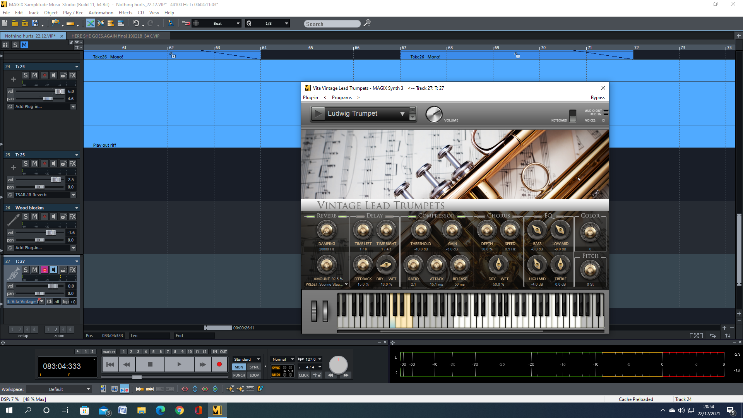Toggle speaker monitoring on track 27
The width and height of the screenshot is (743, 418).
click(x=54, y=270)
